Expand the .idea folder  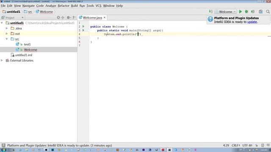[x=7, y=28]
